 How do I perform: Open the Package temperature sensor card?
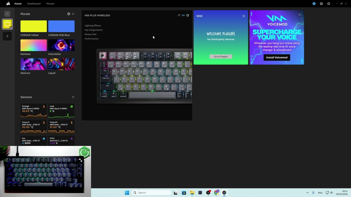[33, 111]
